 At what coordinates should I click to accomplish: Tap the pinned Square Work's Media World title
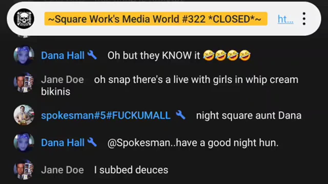pyautogui.click(x=156, y=19)
